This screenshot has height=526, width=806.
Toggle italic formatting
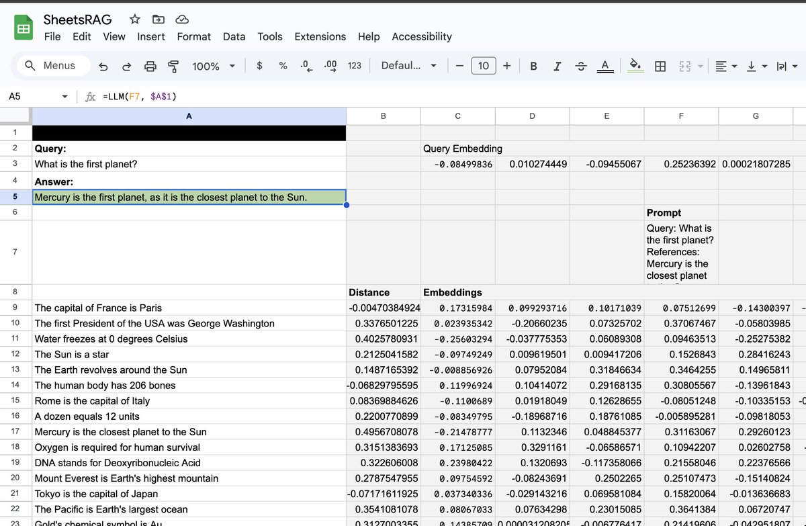(557, 66)
